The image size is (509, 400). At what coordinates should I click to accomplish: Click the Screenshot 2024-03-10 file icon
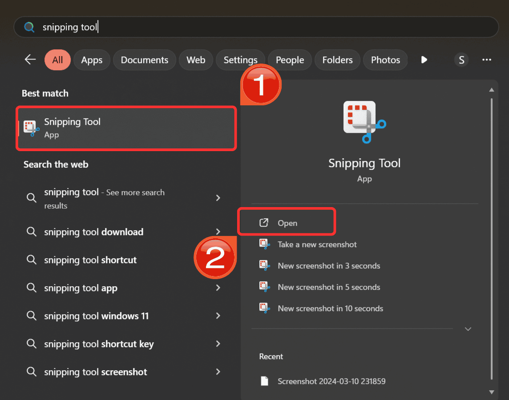tap(265, 381)
